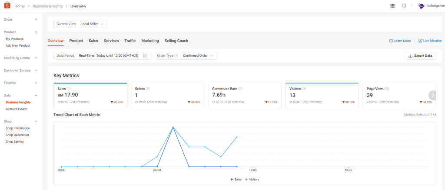Image resolution: width=445 pixels, height=190 pixels.
Task: Click the Export Data button
Action: click(x=420, y=56)
